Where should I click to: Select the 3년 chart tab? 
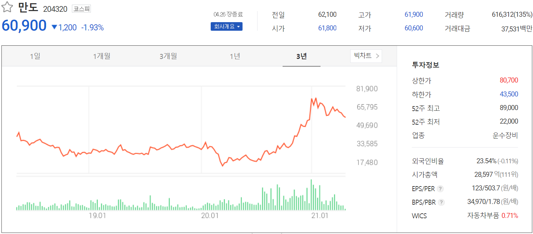click(302, 56)
